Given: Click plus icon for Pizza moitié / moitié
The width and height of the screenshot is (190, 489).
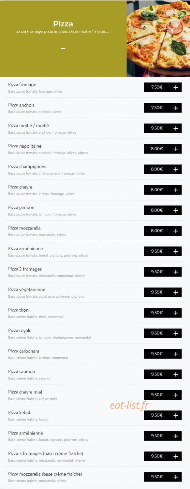Looking at the screenshot, I should pyautogui.click(x=176, y=128).
